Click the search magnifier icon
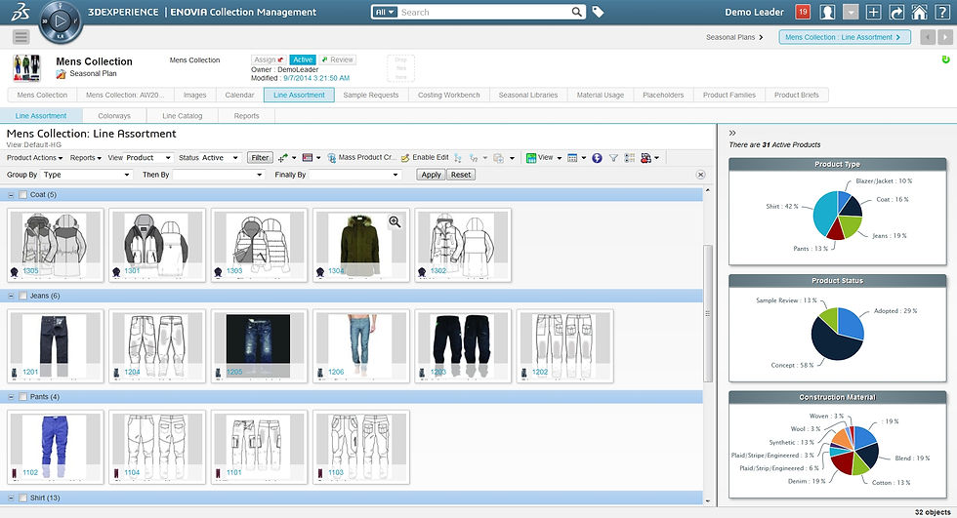 [x=577, y=12]
